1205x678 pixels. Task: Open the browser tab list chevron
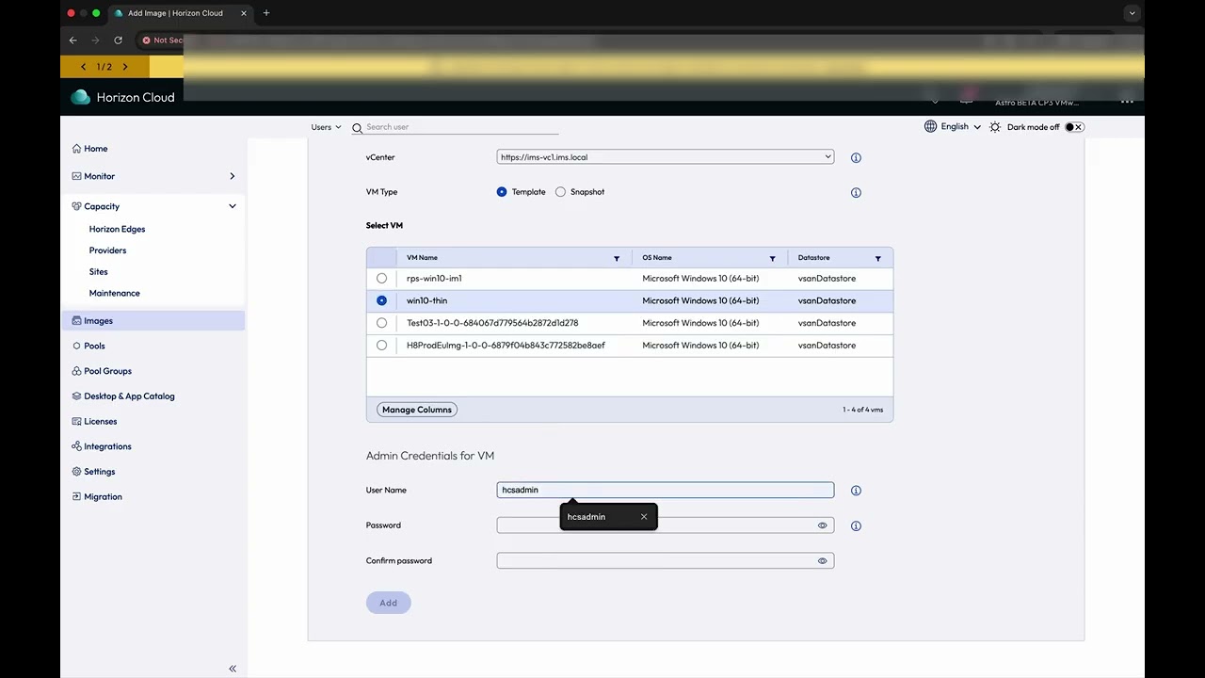(x=1133, y=13)
